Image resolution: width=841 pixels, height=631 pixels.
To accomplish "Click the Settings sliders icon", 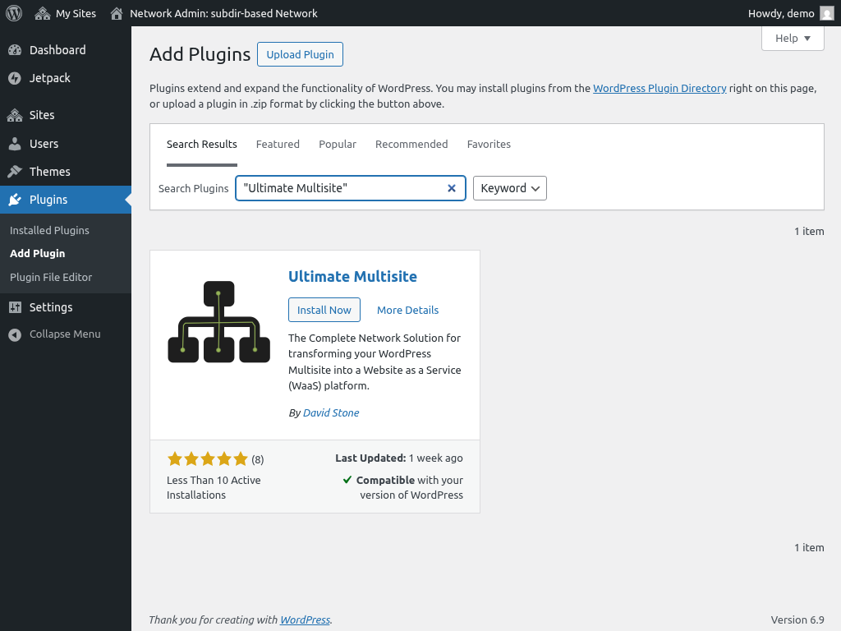I will (x=15, y=307).
